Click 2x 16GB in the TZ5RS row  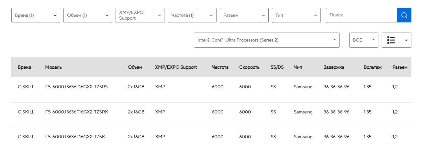pos(136,87)
